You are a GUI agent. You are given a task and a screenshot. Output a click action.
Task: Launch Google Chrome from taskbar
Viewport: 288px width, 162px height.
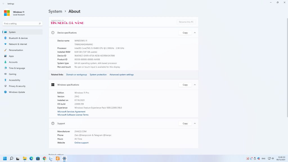[x=44, y=159]
